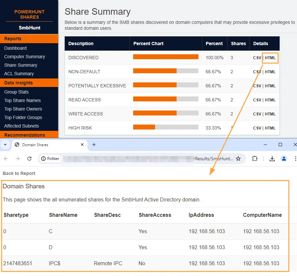Click the Back to Report link
The width and height of the screenshot is (297, 276).
click(19, 173)
